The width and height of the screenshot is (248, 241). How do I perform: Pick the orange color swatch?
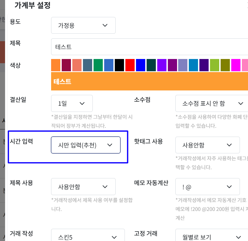[56, 65]
